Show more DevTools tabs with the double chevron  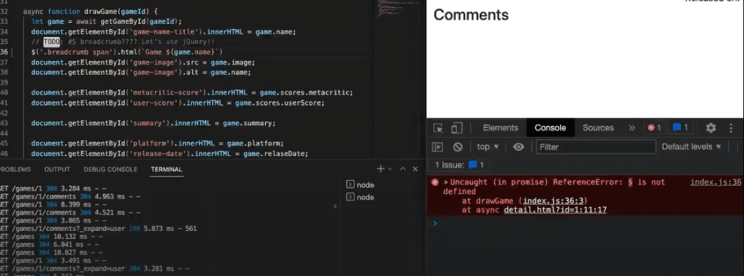point(631,128)
